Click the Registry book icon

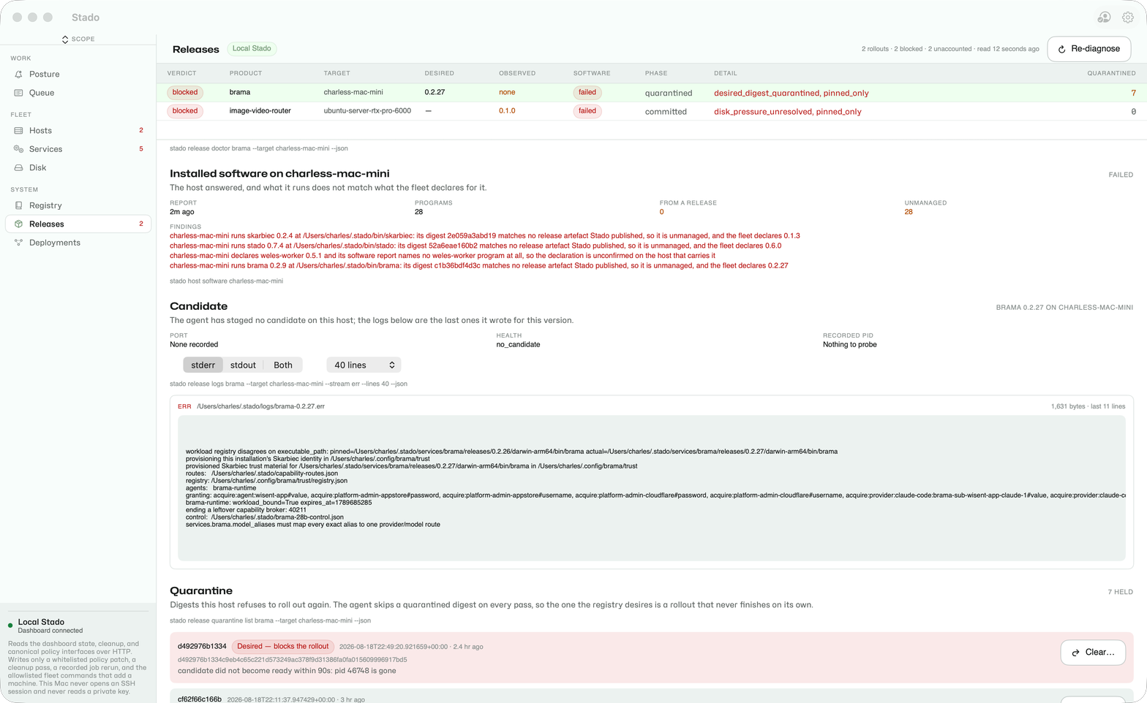[x=18, y=205]
